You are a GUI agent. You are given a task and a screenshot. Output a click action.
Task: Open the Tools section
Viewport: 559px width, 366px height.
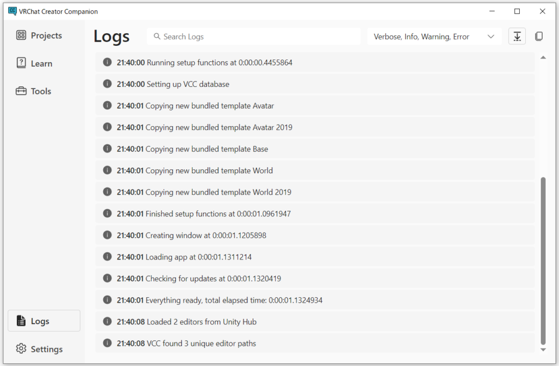coord(33,91)
